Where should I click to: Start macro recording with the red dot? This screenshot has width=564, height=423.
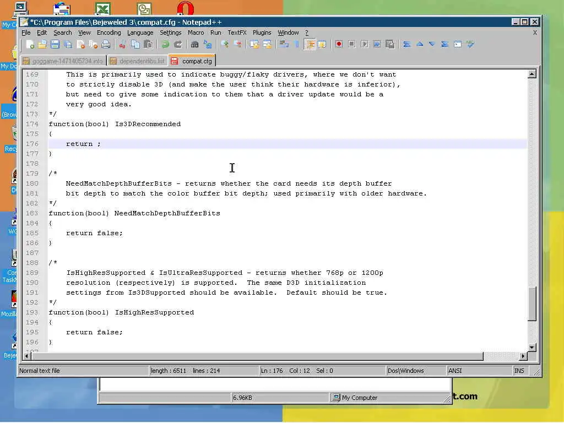point(339,44)
